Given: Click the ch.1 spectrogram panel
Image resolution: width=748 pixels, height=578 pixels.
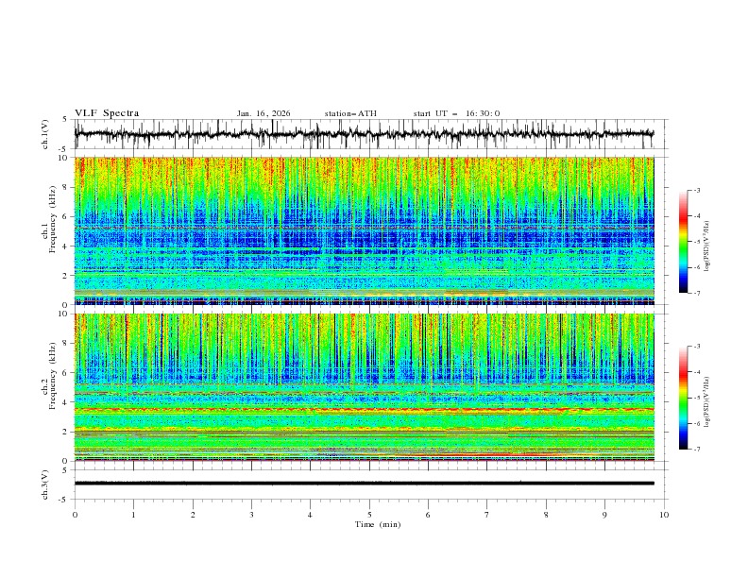Looking at the screenshot, I should [x=365, y=230].
